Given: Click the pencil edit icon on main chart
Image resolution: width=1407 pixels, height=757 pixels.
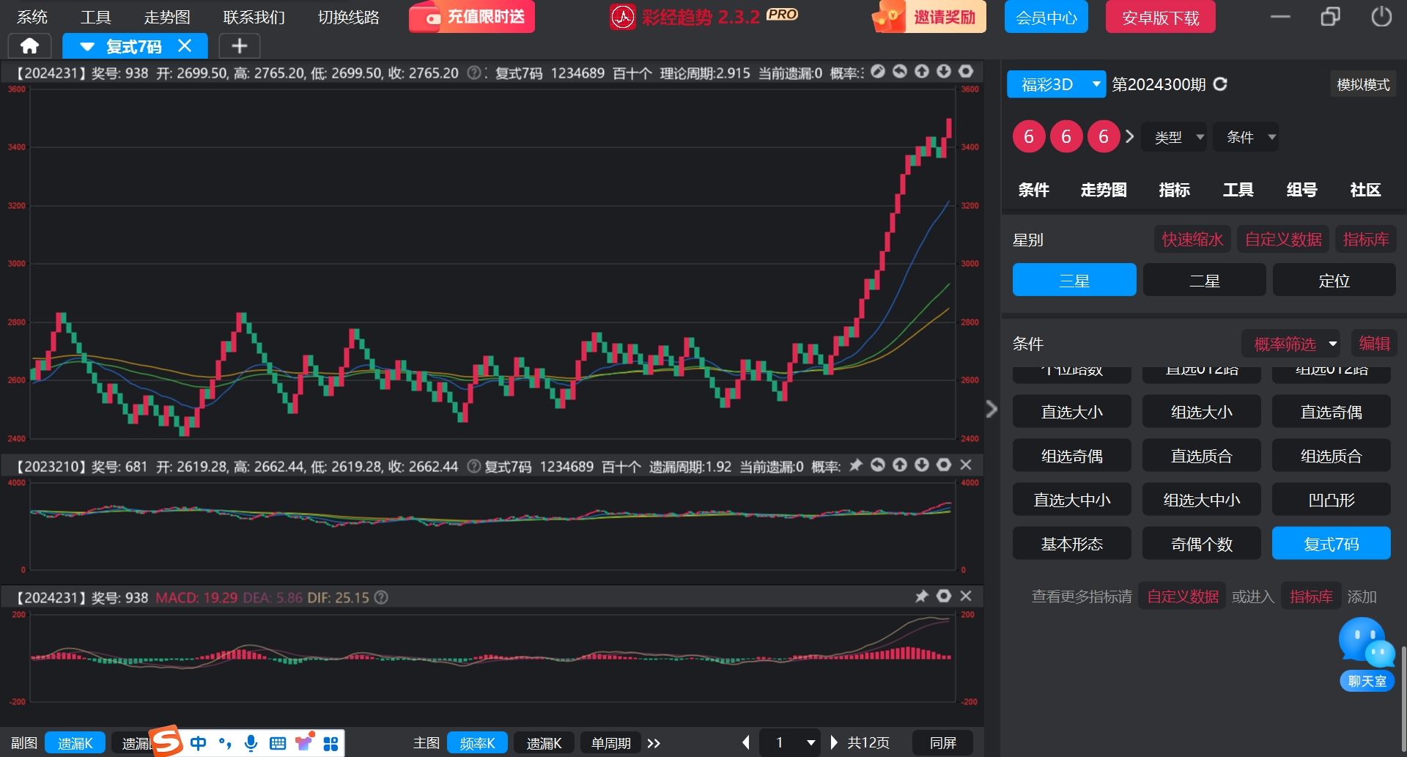Looking at the screenshot, I should point(878,71).
